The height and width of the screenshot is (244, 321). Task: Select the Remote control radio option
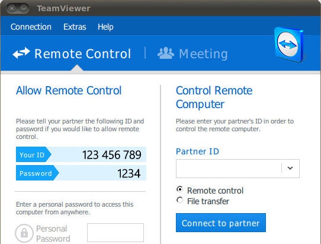click(179, 189)
